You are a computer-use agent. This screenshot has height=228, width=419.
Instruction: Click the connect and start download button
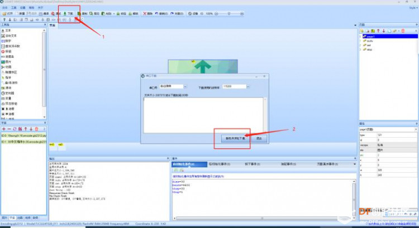pyautogui.click(x=235, y=138)
